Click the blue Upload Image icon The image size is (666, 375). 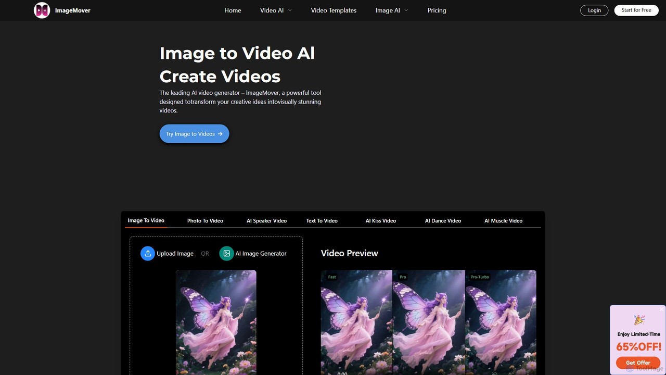[148, 254]
